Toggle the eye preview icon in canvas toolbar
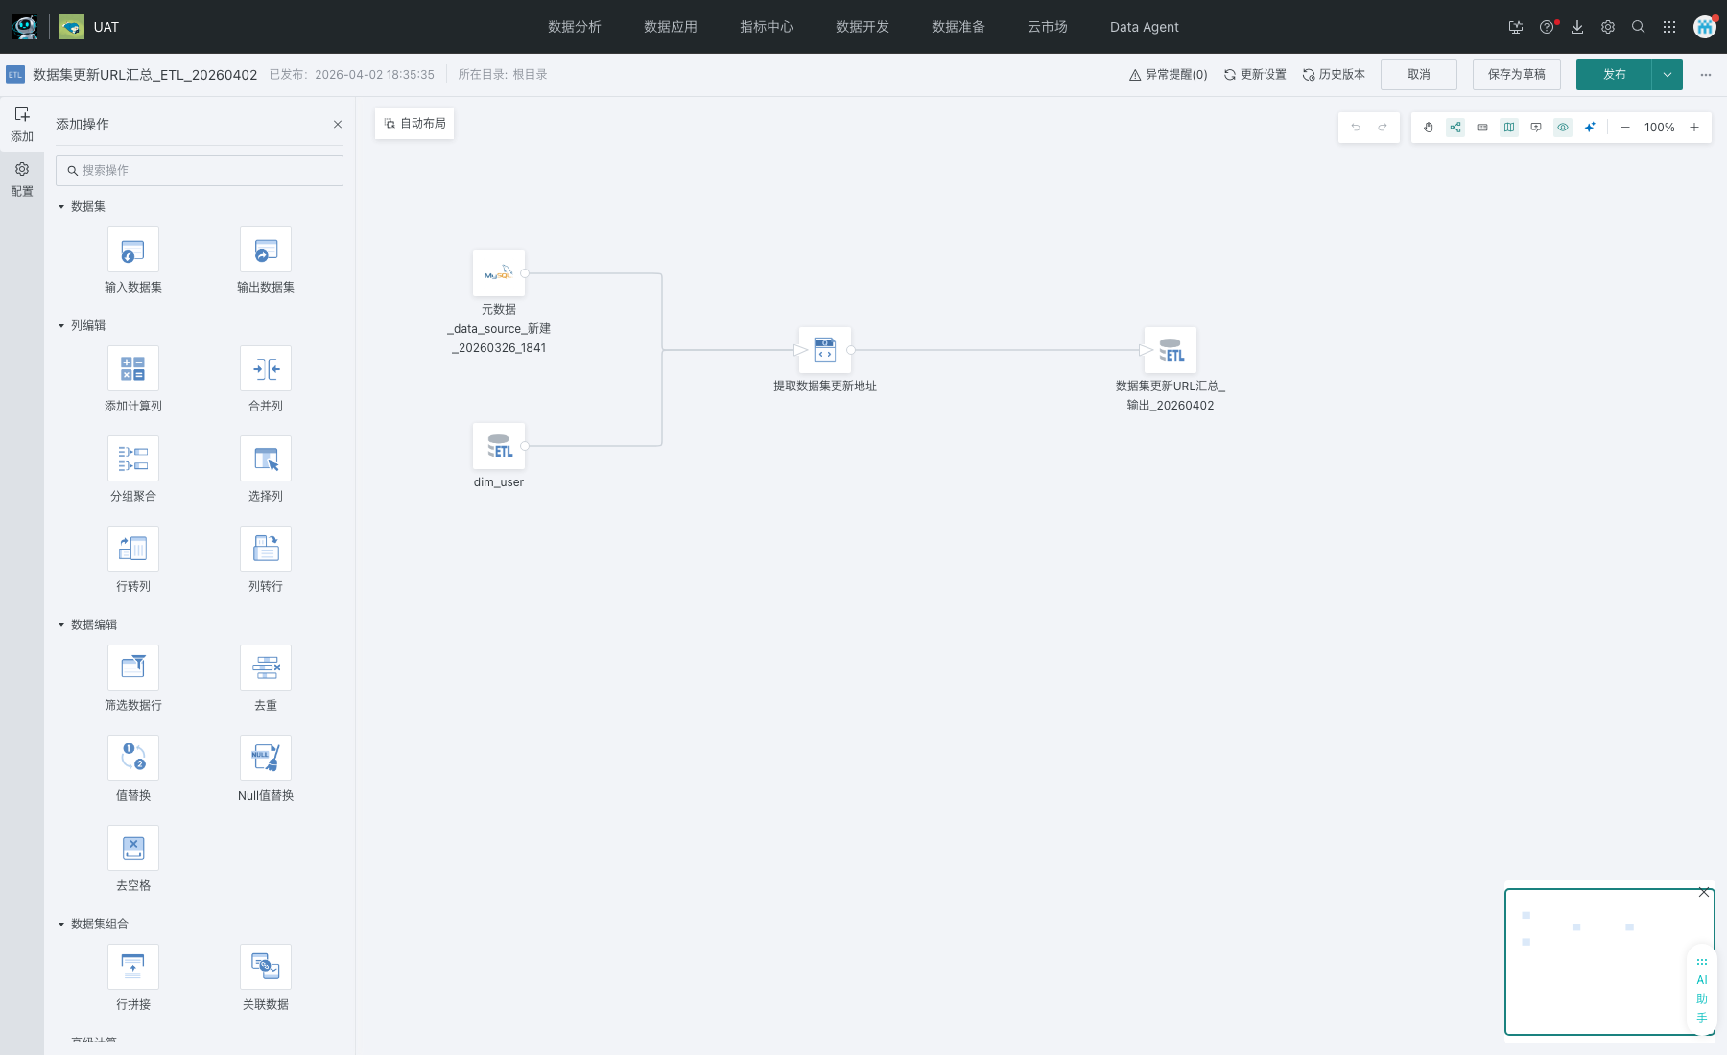 tap(1563, 128)
